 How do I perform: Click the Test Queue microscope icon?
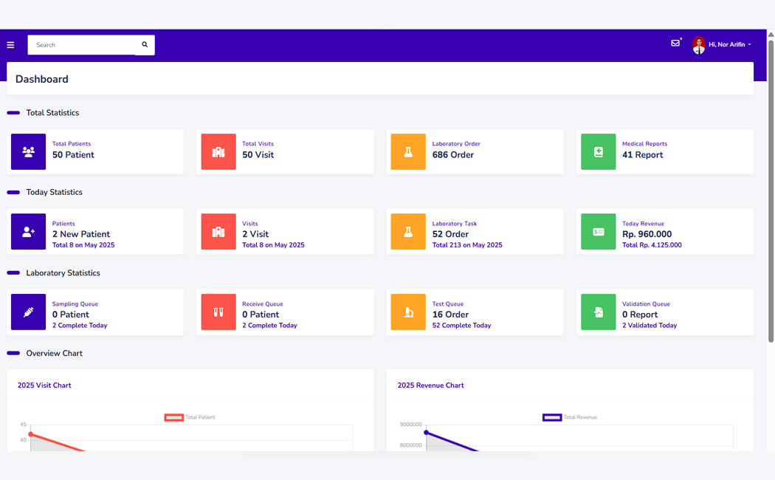[x=408, y=312]
